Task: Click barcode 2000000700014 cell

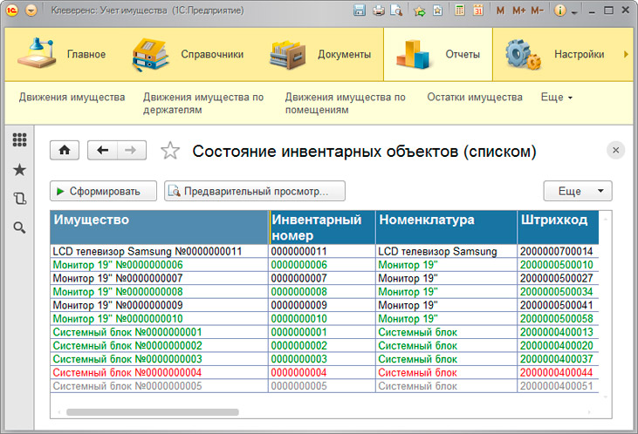Action: [x=558, y=251]
